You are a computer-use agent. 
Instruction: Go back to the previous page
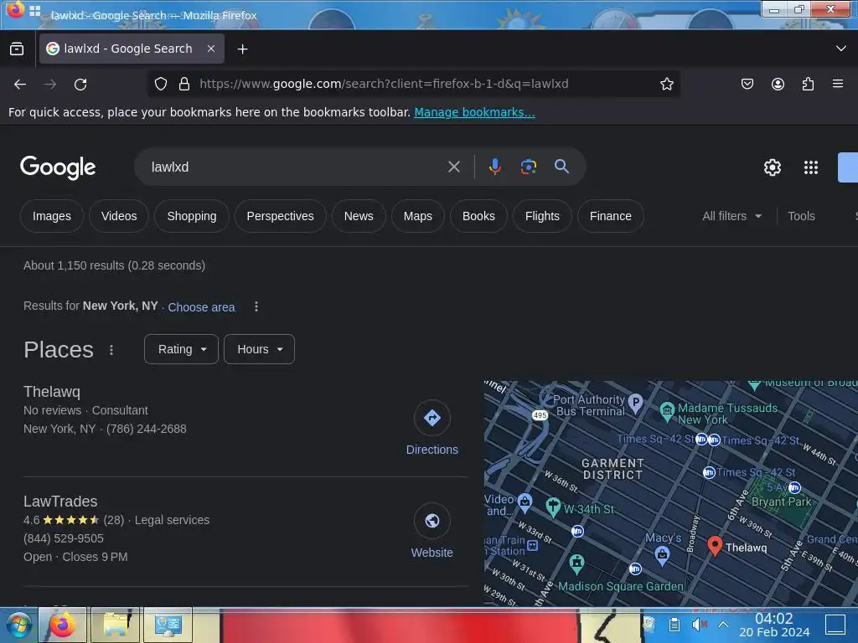20,85
